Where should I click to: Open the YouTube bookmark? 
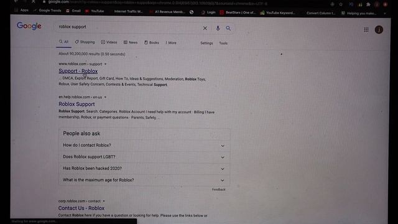point(95,11)
